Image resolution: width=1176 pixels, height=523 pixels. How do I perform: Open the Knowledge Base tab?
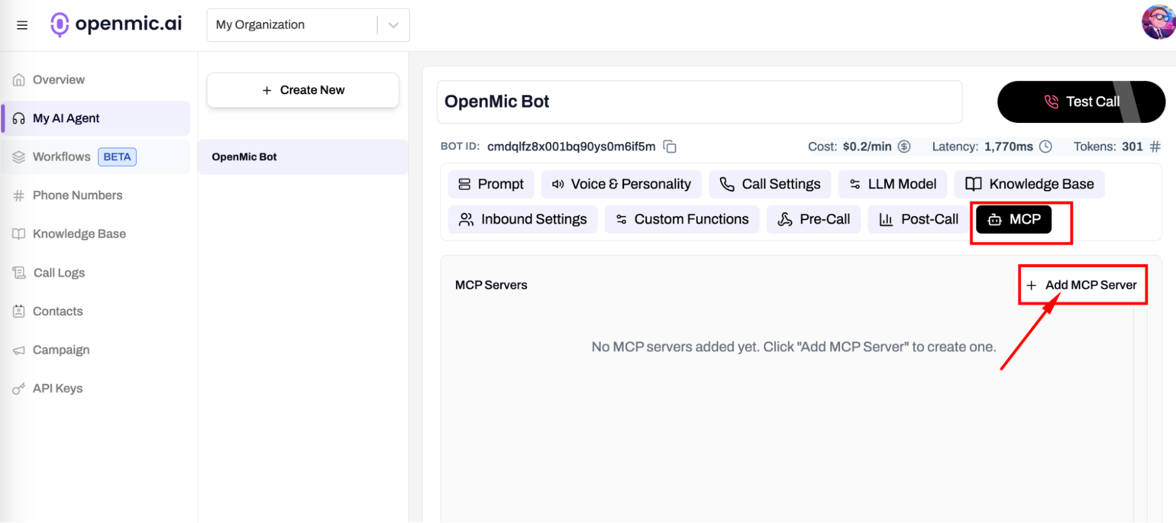(x=1030, y=184)
